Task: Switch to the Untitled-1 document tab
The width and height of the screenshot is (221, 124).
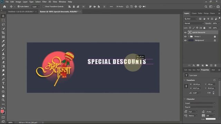Action: (x=21, y=12)
